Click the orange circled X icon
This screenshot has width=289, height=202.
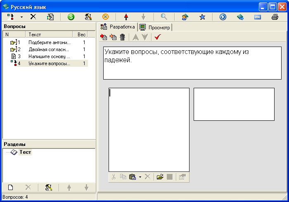[x=105, y=17]
